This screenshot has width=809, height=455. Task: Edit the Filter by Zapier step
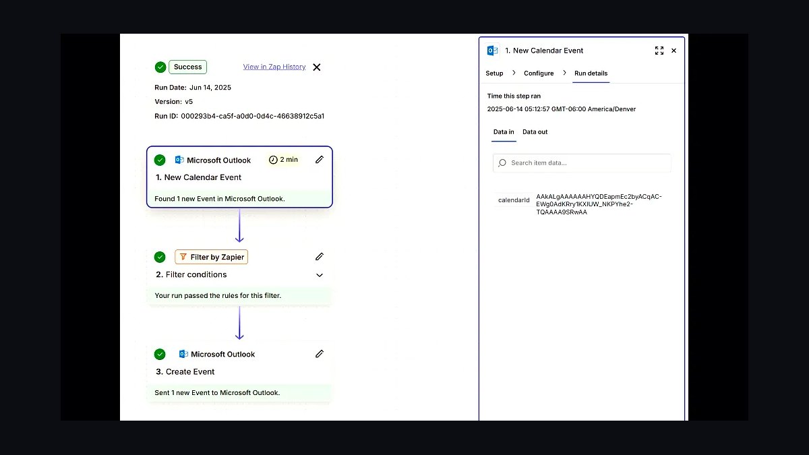(320, 257)
